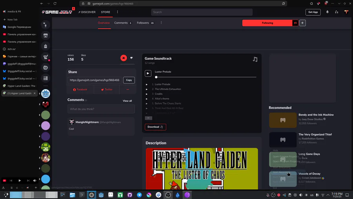
Task: Share the game on Twitter
Action: tap(107, 90)
